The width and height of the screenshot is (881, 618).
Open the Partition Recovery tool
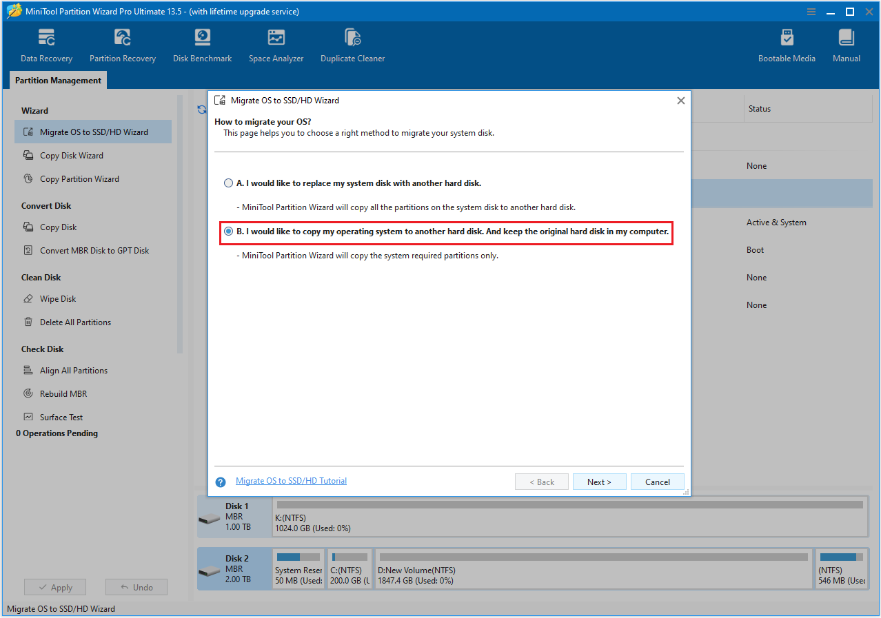122,45
